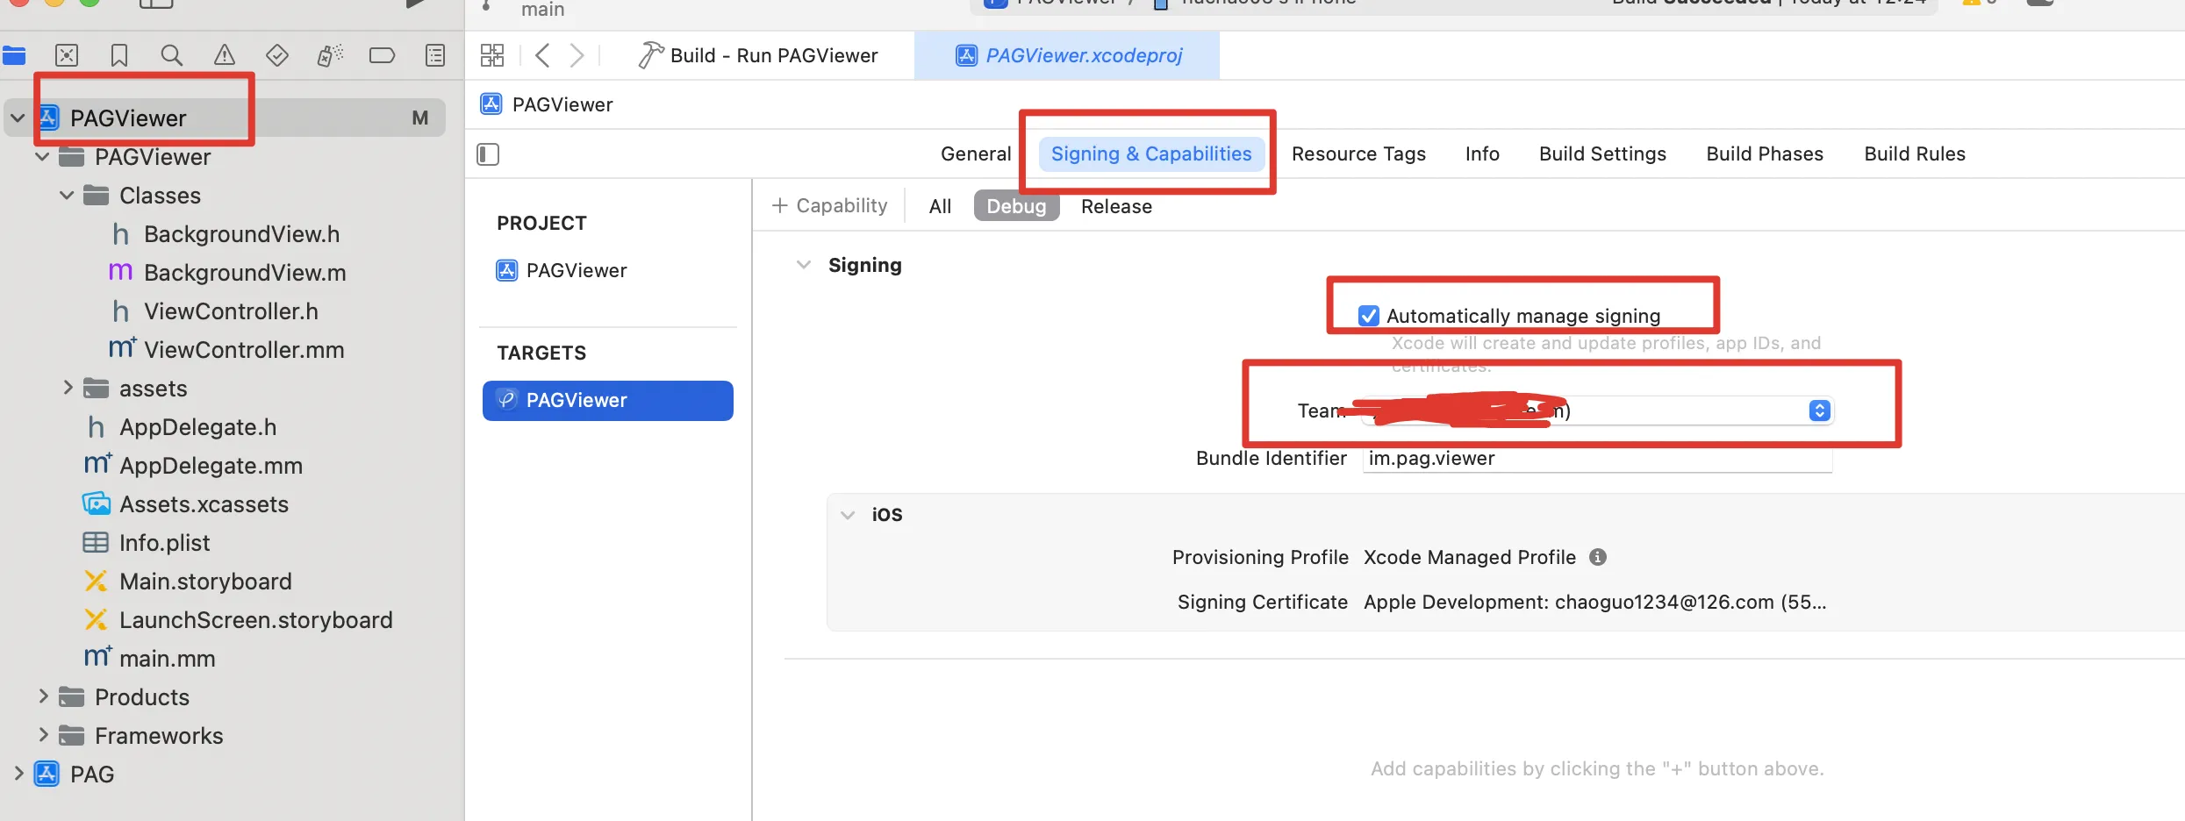Switch to the Info tab
Screen dimensions: 2185x821
[x=1482, y=153]
